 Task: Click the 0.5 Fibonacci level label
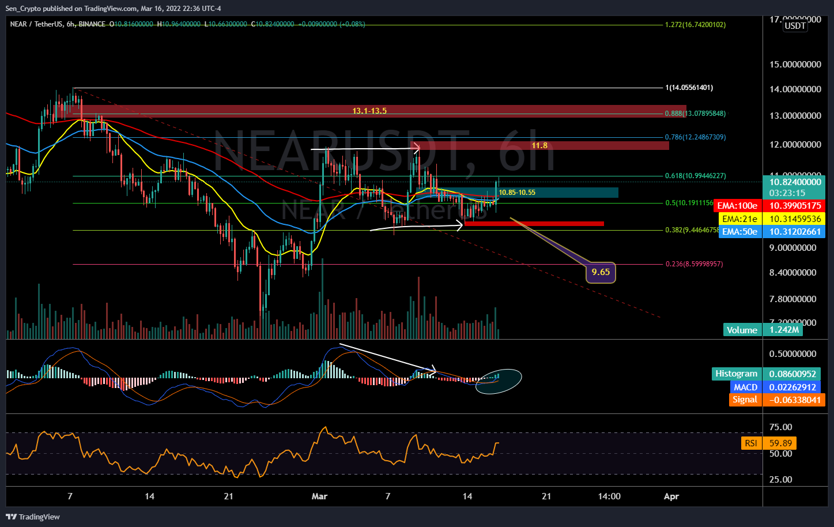point(689,203)
